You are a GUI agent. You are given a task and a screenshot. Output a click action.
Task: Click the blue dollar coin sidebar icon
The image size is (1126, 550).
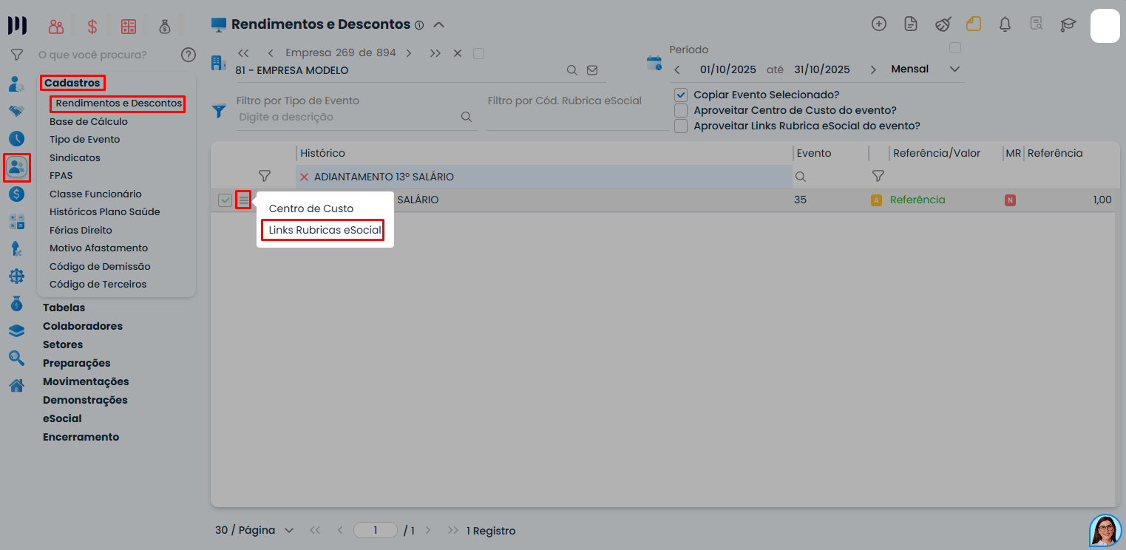(x=16, y=194)
